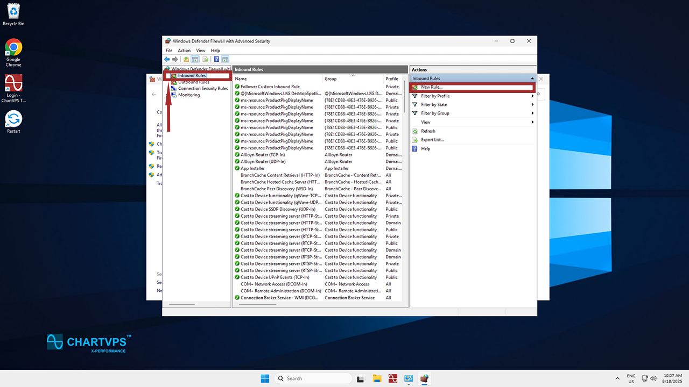Click the Back arrow toolbar icon
Viewport: 689px width, 387px height.
(x=167, y=59)
